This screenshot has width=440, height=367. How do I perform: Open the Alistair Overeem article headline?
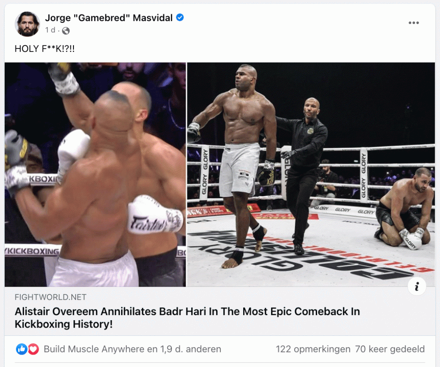187,318
